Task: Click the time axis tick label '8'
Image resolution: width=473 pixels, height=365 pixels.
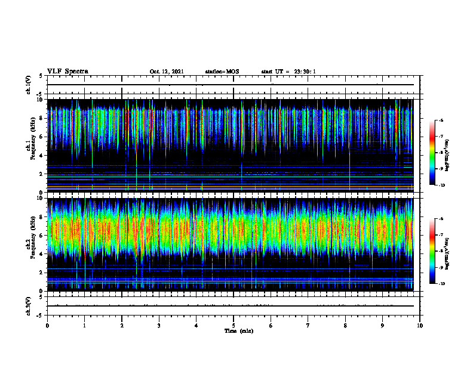Action: pyautogui.click(x=345, y=326)
